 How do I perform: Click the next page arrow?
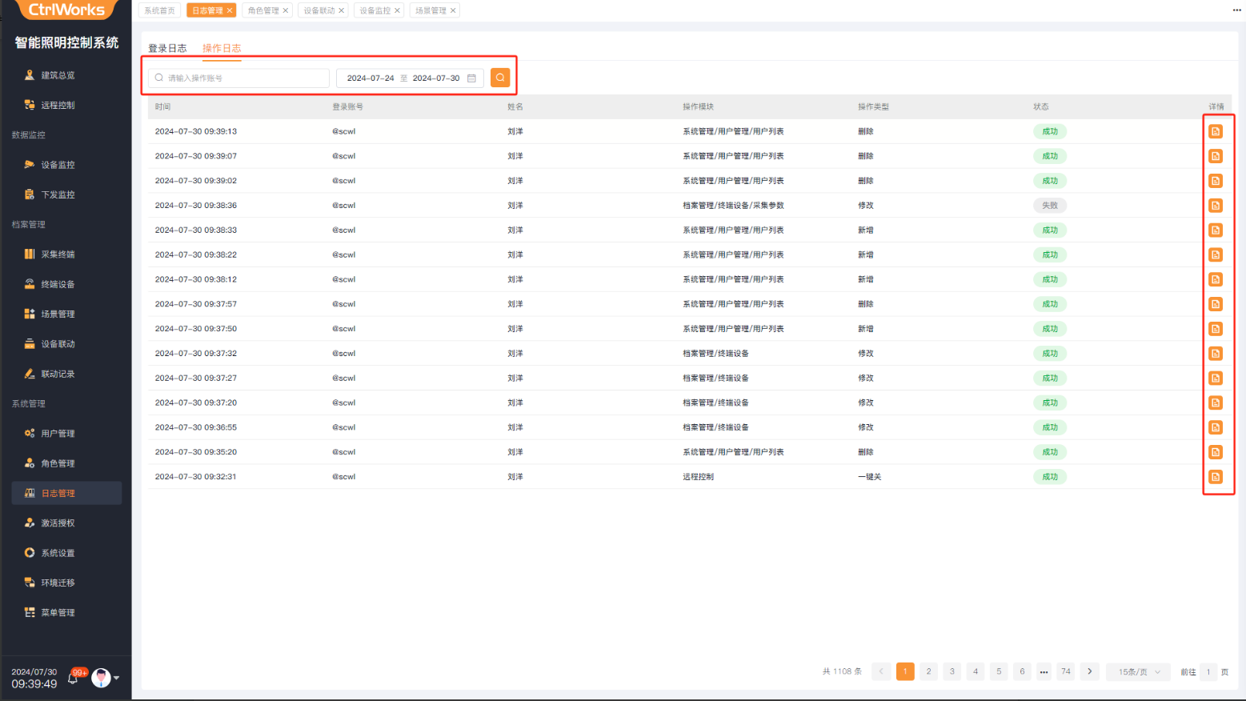[x=1089, y=671]
